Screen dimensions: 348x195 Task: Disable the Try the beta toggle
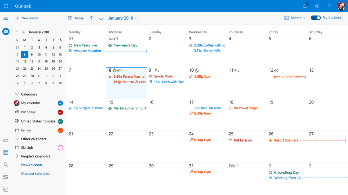[316, 18]
